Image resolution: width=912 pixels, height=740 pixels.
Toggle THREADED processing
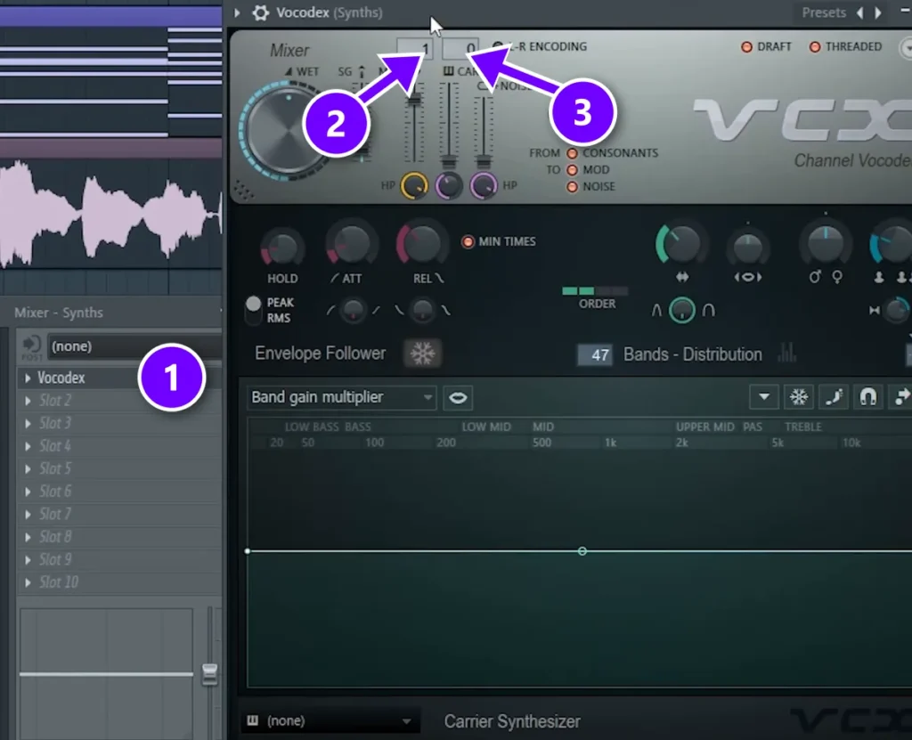coord(815,46)
